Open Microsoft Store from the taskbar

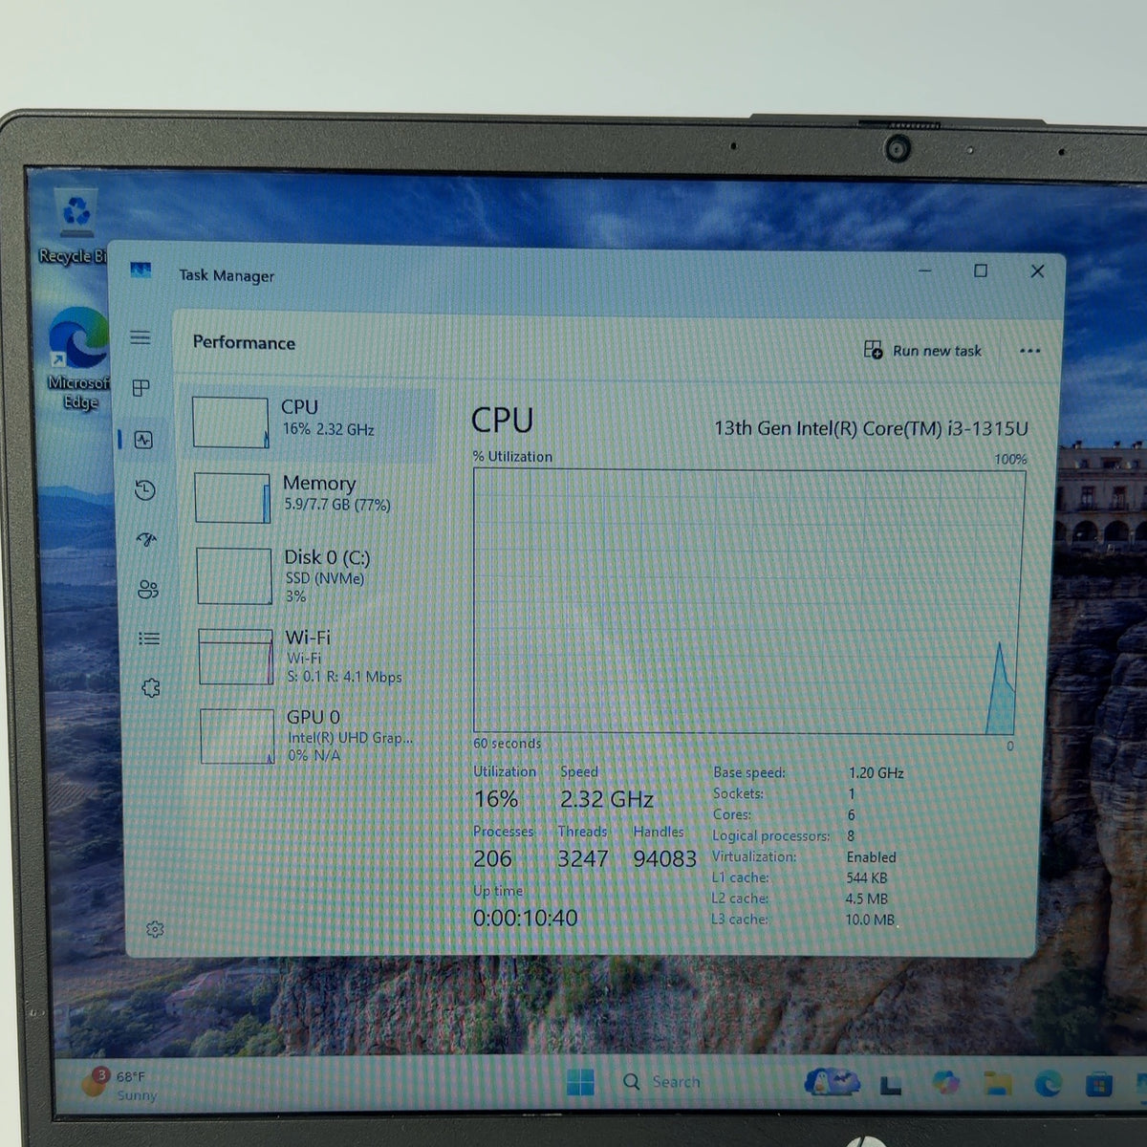click(x=1099, y=1085)
